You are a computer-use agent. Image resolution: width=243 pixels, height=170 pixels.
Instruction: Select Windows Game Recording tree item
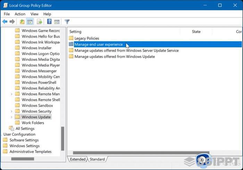(x=41, y=30)
